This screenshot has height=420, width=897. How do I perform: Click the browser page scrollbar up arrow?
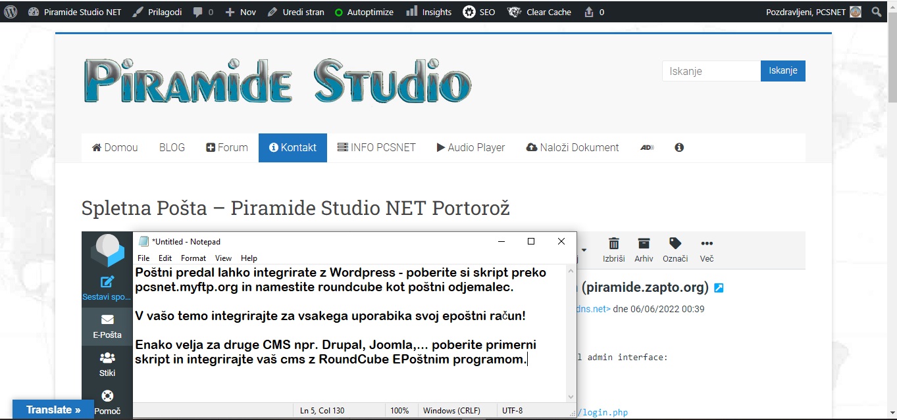coord(892,5)
